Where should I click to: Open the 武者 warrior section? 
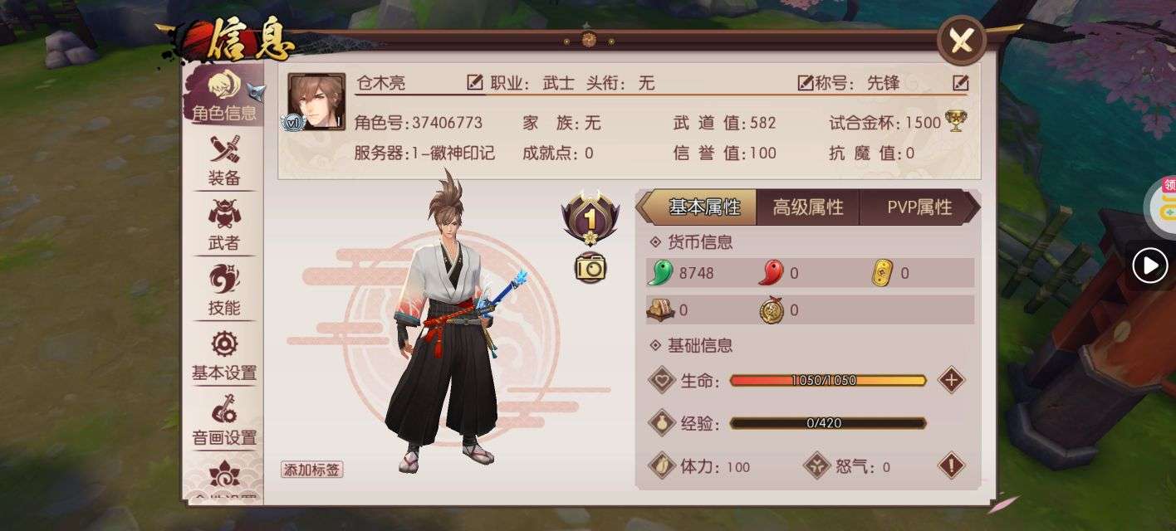click(x=223, y=225)
